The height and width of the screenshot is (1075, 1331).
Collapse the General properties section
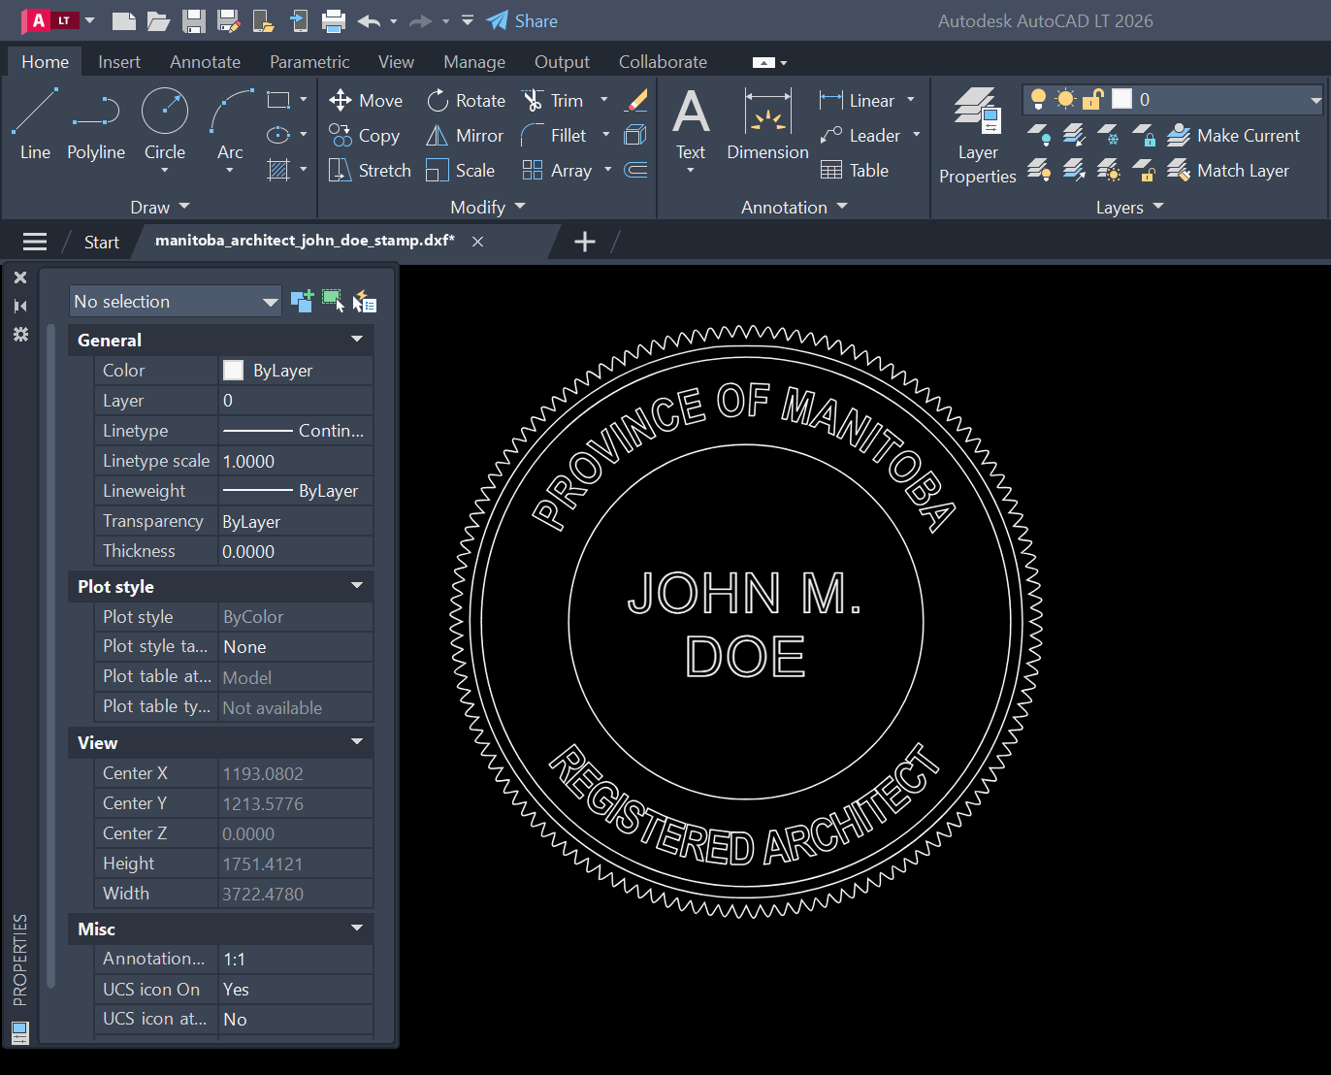point(357,340)
